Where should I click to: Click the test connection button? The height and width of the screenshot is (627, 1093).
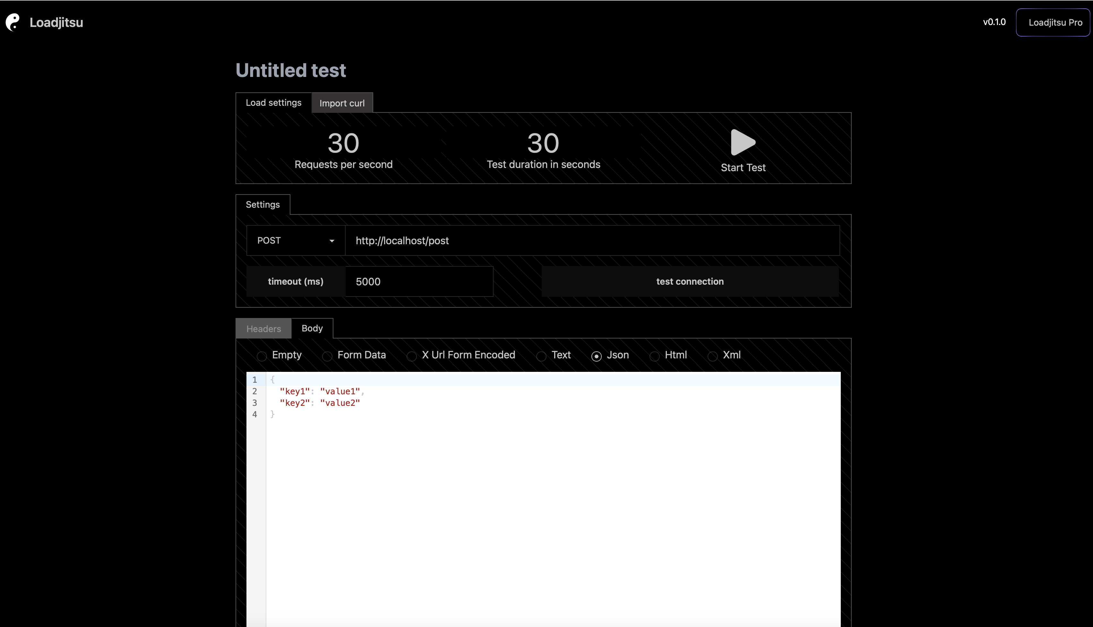click(690, 282)
